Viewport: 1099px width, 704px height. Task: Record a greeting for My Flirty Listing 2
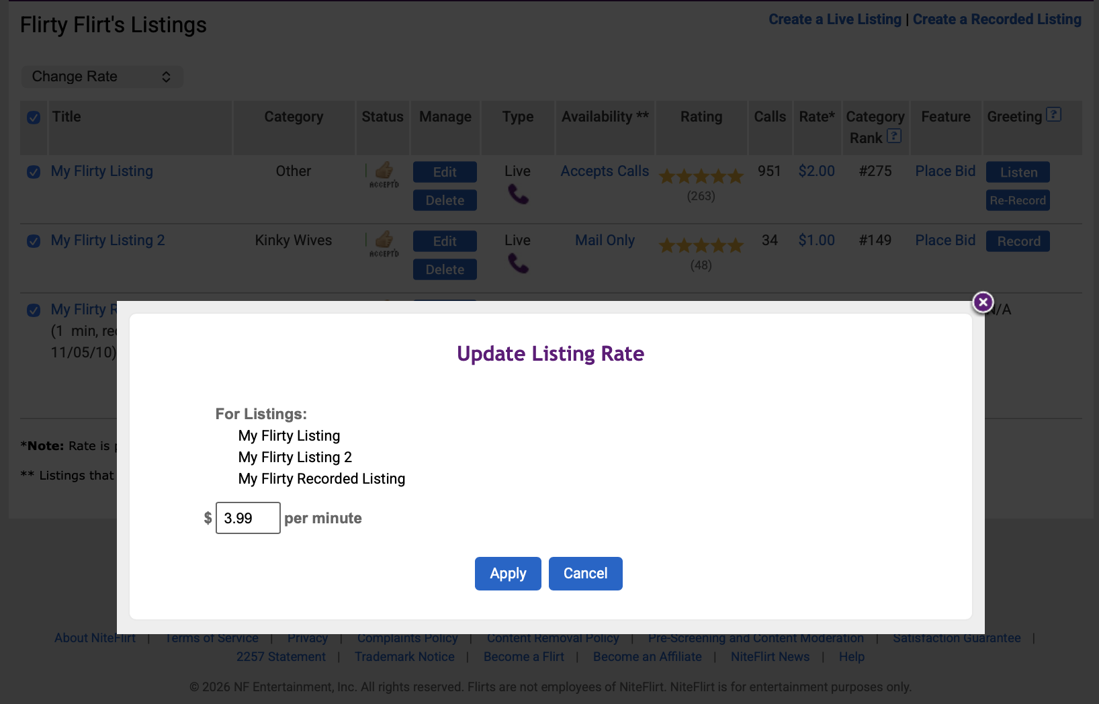click(x=1018, y=241)
